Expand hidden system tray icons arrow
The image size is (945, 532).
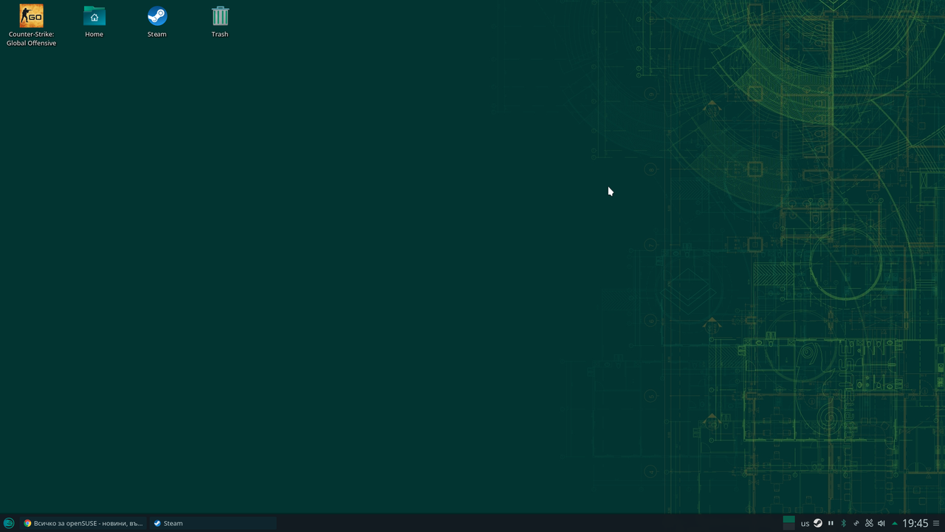(x=895, y=523)
